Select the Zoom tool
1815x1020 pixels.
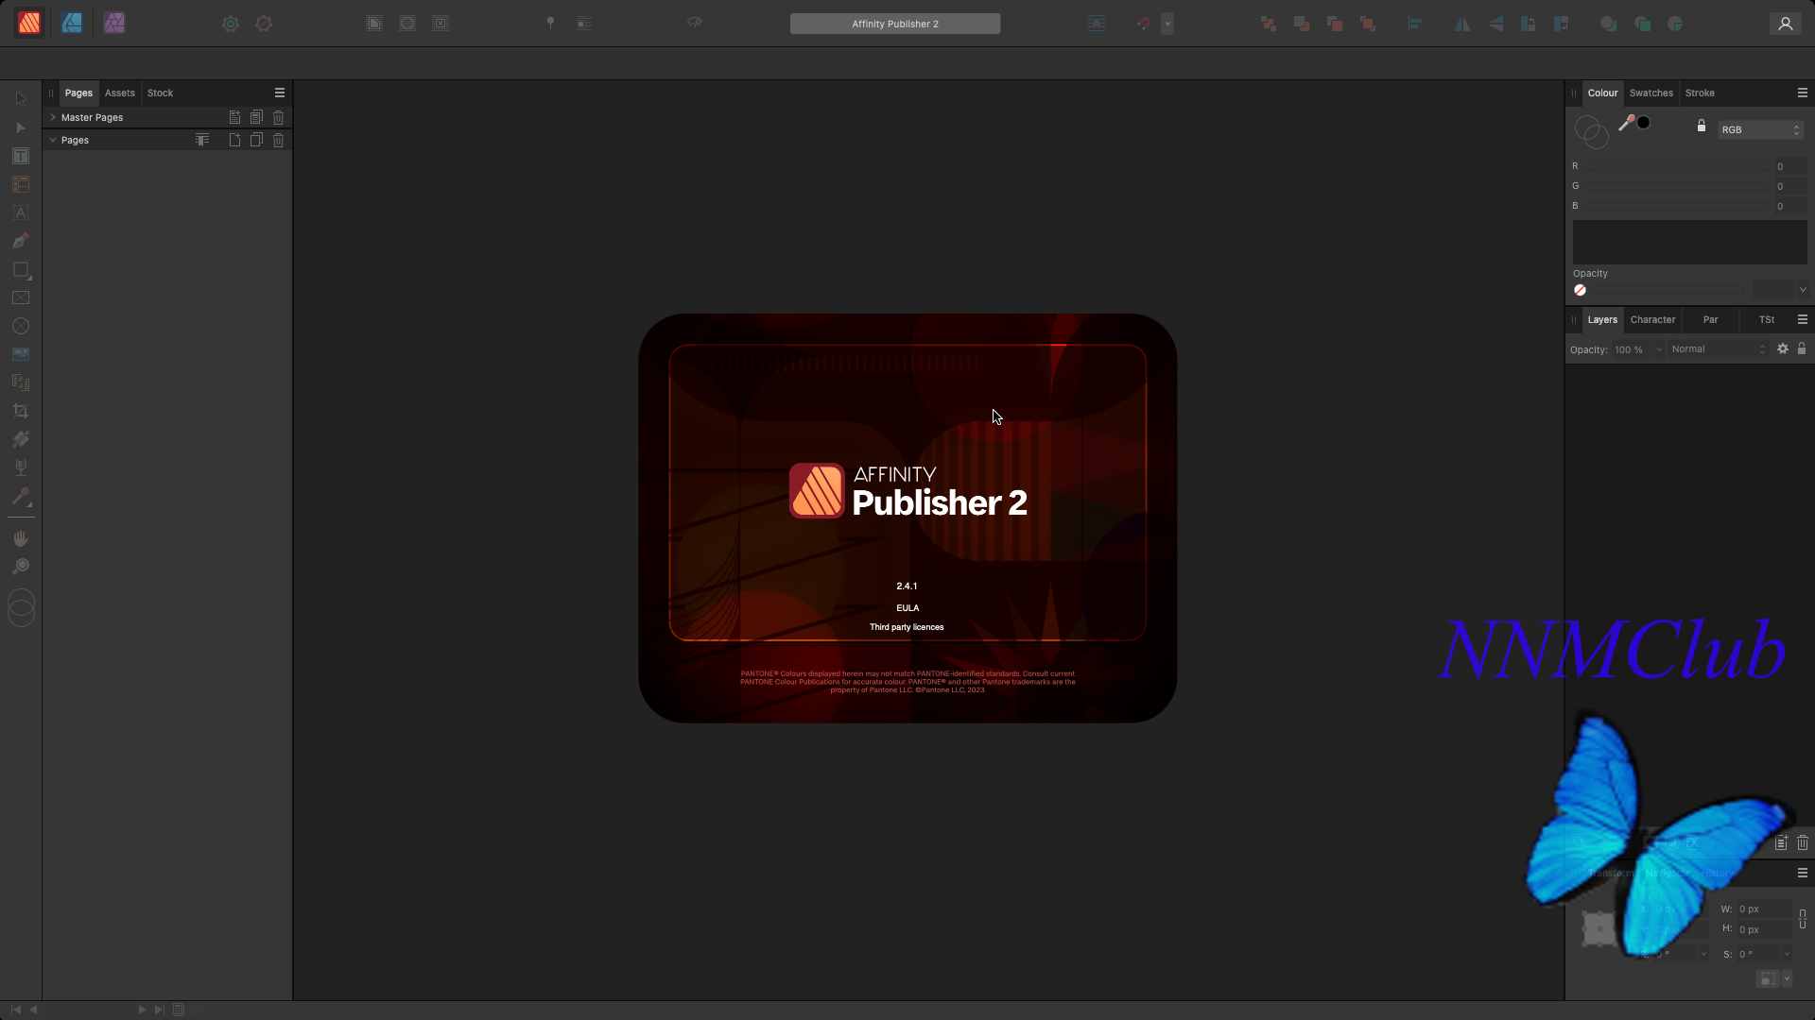point(21,567)
